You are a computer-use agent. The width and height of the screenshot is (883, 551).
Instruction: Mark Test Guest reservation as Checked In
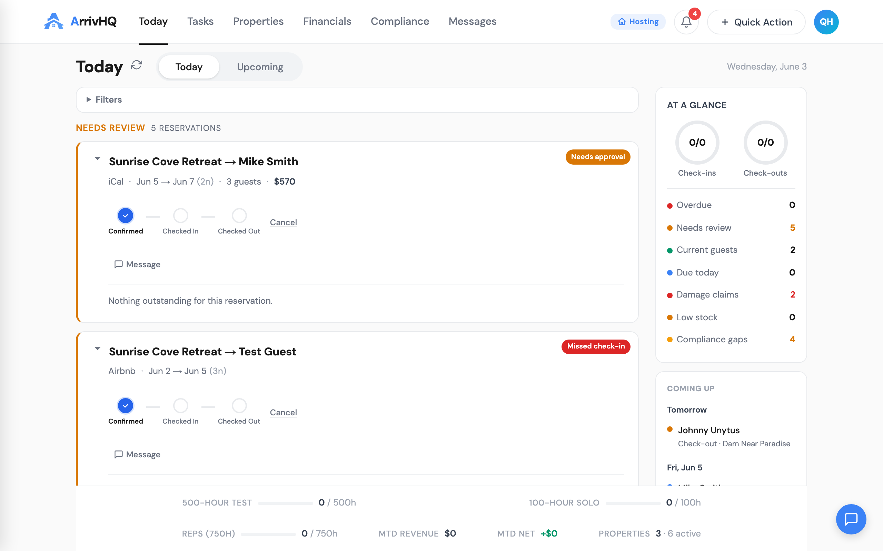click(181, 406)
